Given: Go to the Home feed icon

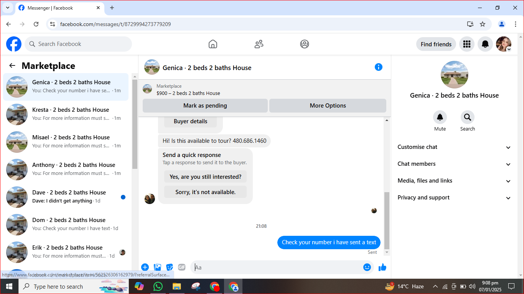Looking at the screenshot, I should coord(213,44).
